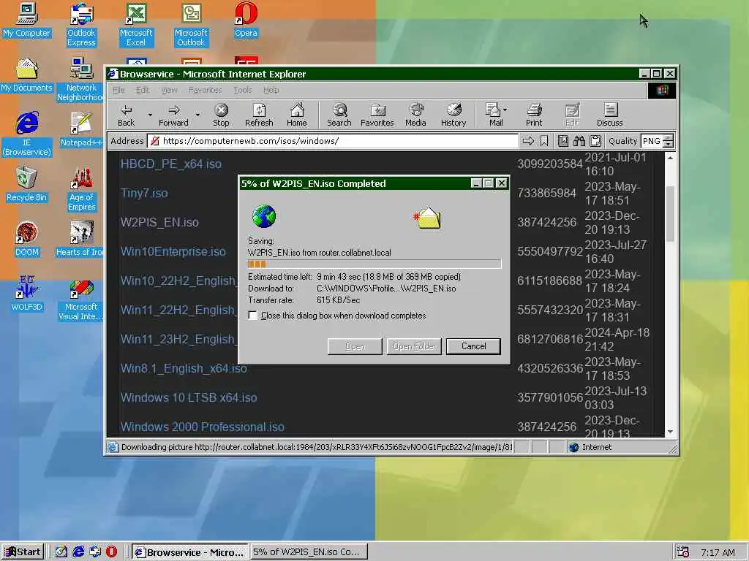Open Notepad++ desktop shortcut
Image resolution: width=749 pixels, height=561 pixels.
point(81,129)
